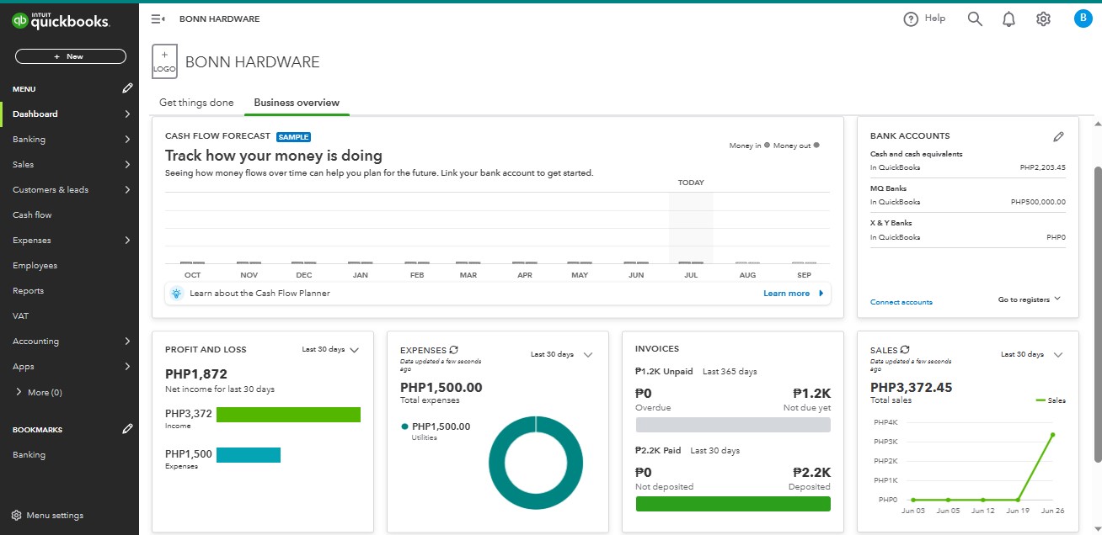
Task: Switch to Get things done tab
Action: (x=196, y=103)
